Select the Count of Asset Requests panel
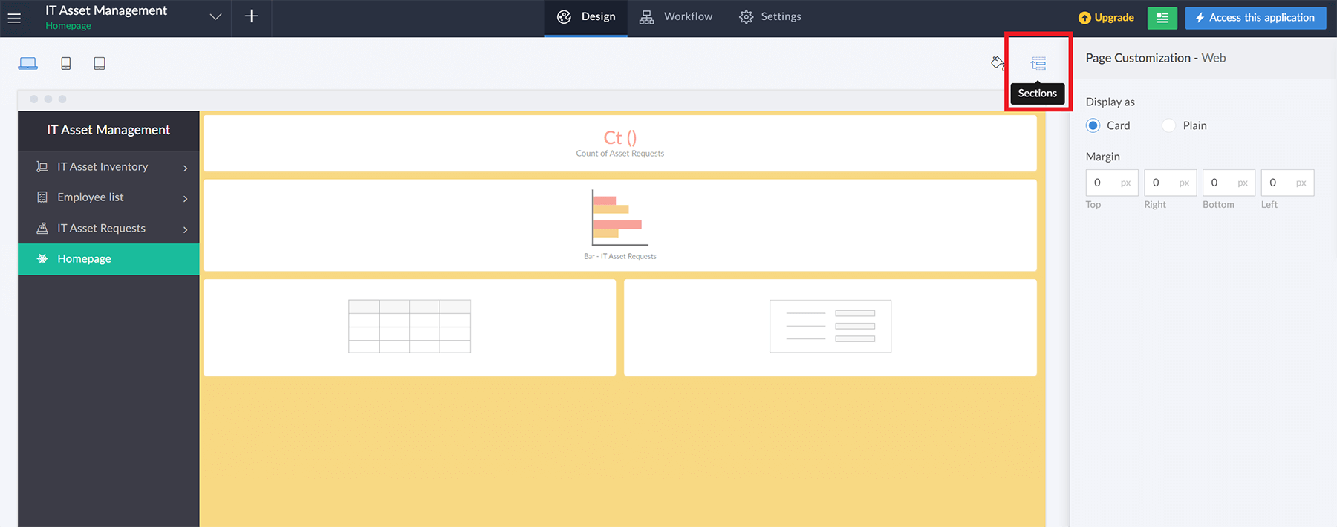This screenshot has height=527, width=1337. [x=619, y=143]
